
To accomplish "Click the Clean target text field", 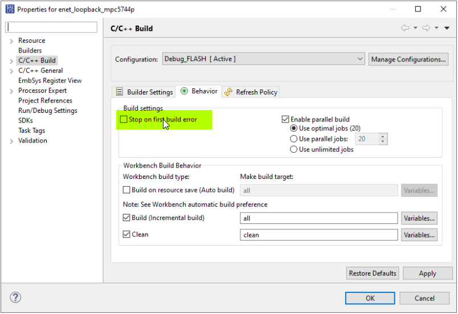I will click(x=318, y=235).
